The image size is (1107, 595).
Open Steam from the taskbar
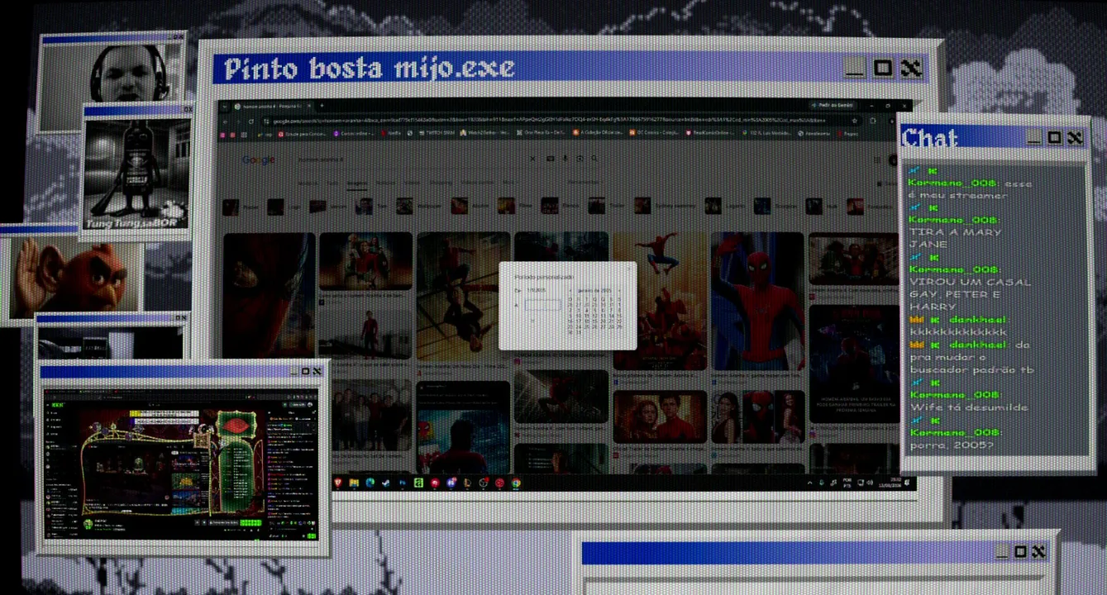point(386,483)
